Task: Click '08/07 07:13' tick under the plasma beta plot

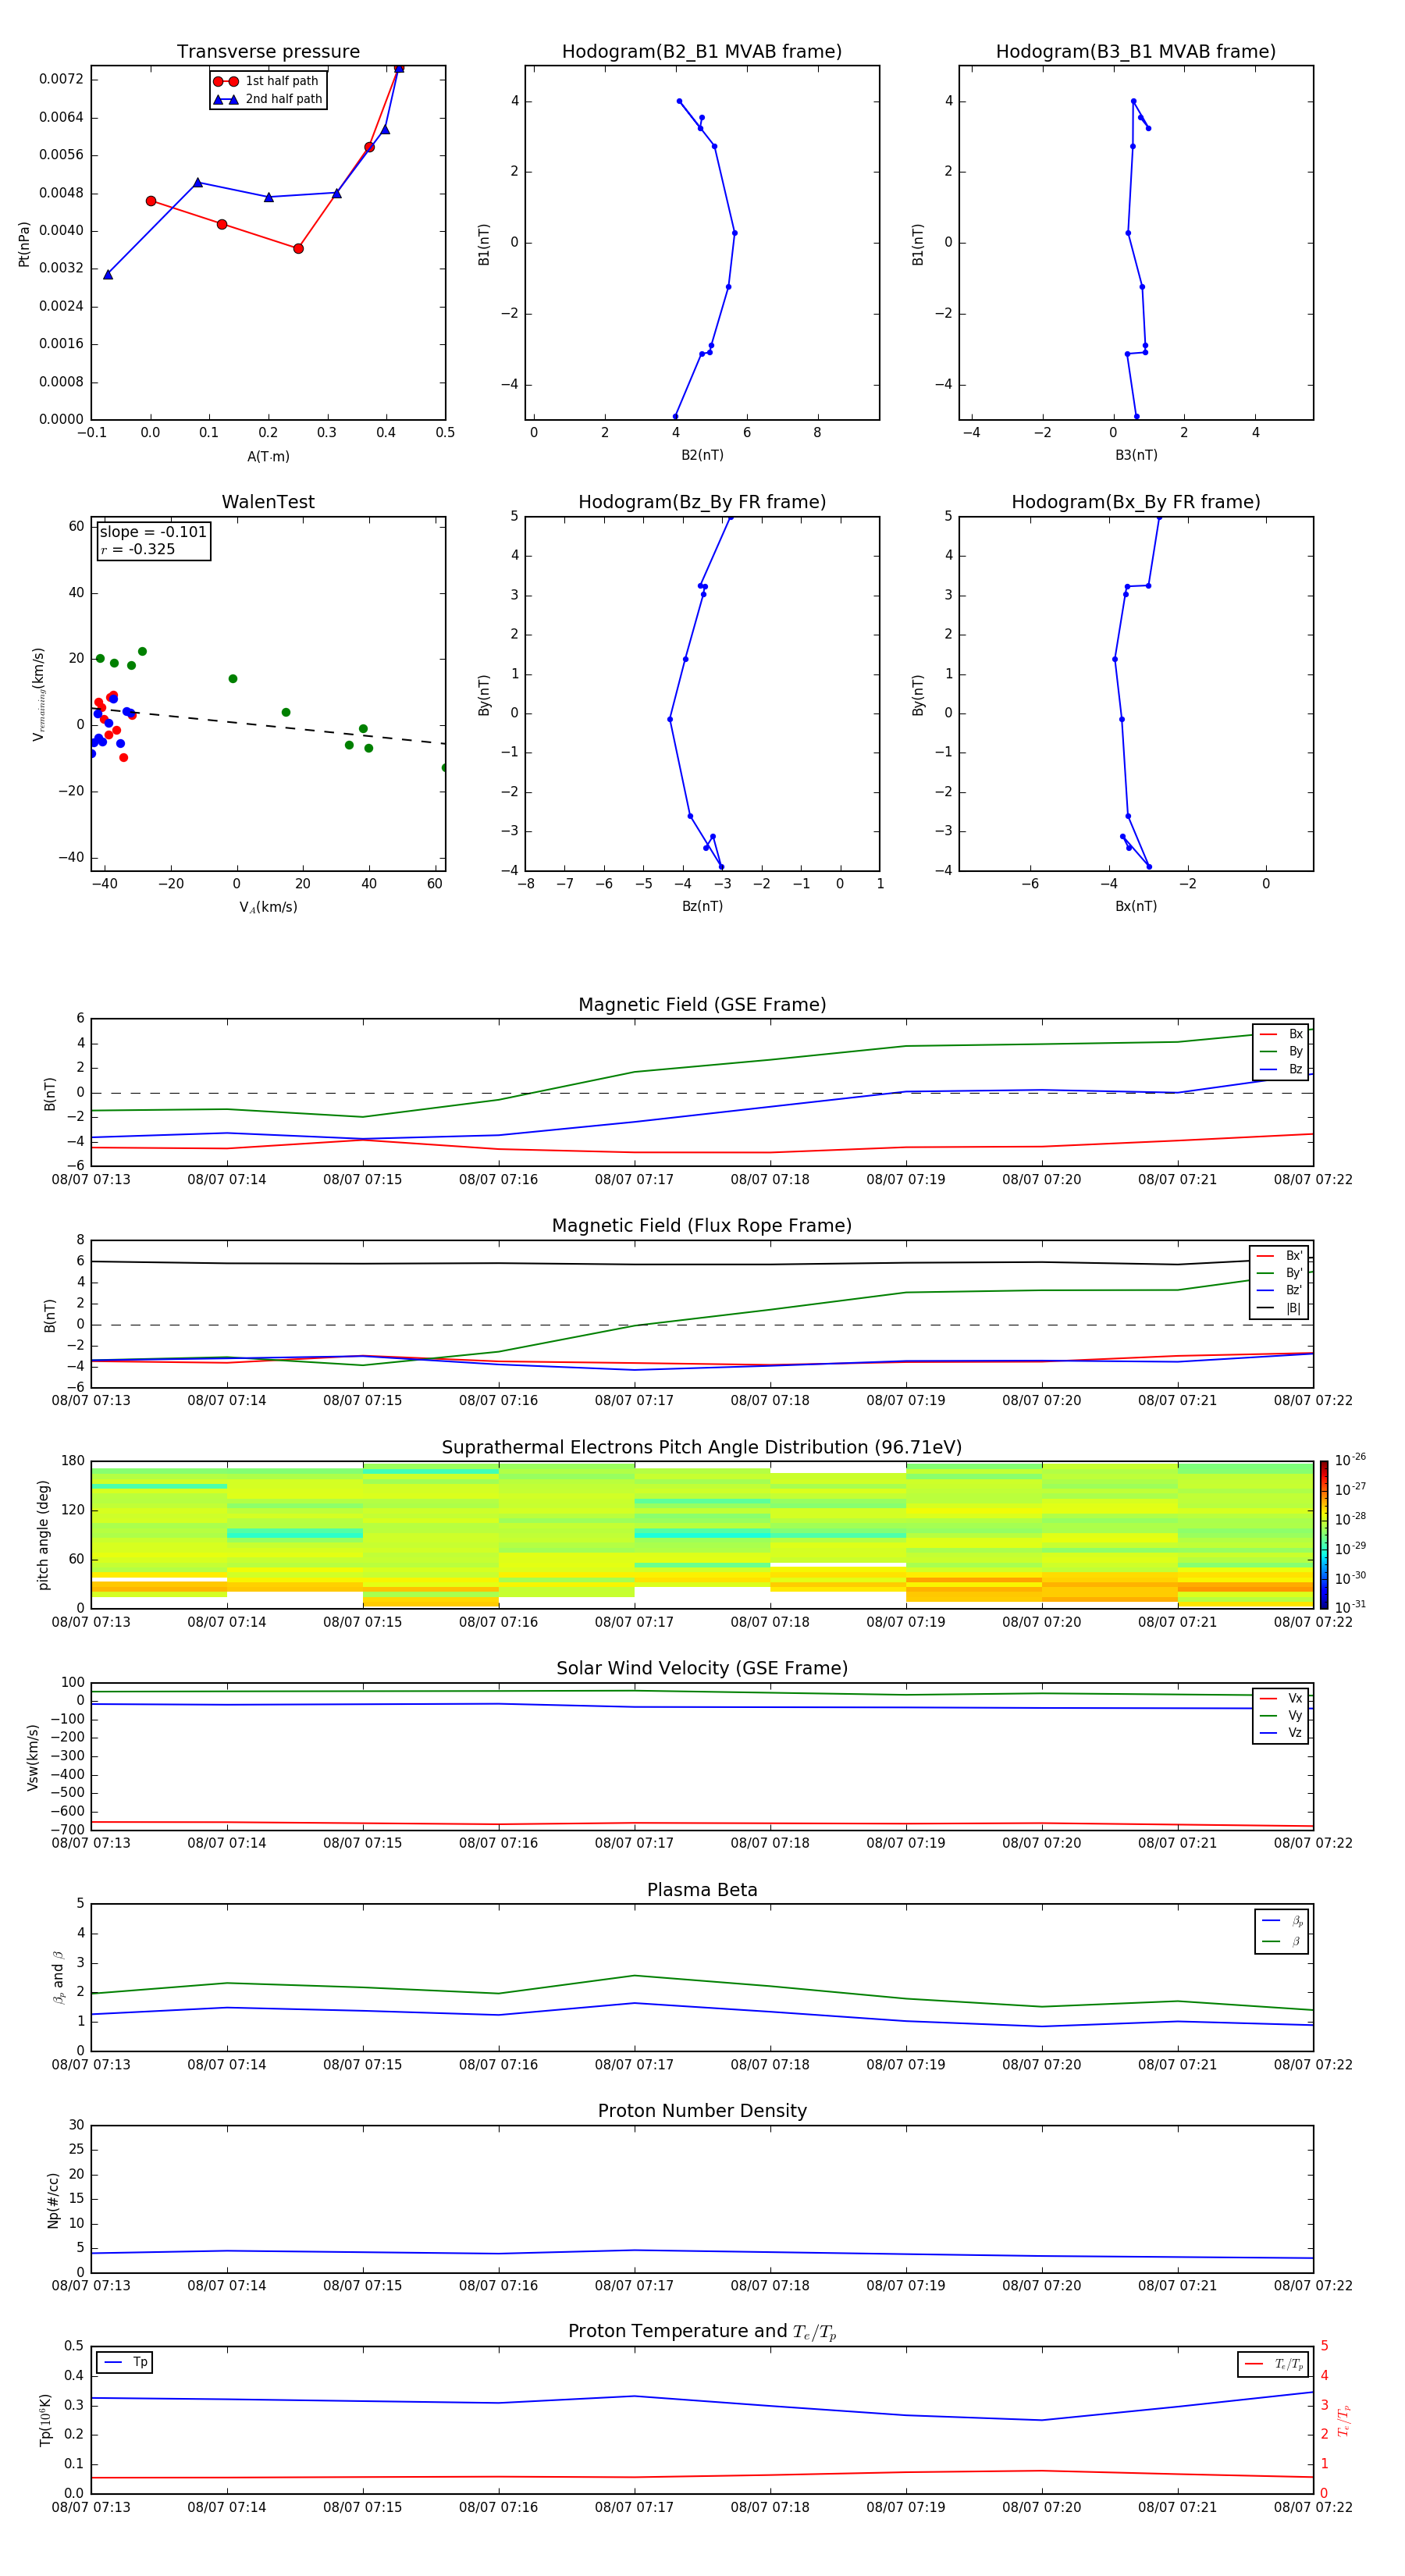Action: (x=91, y=2065)
